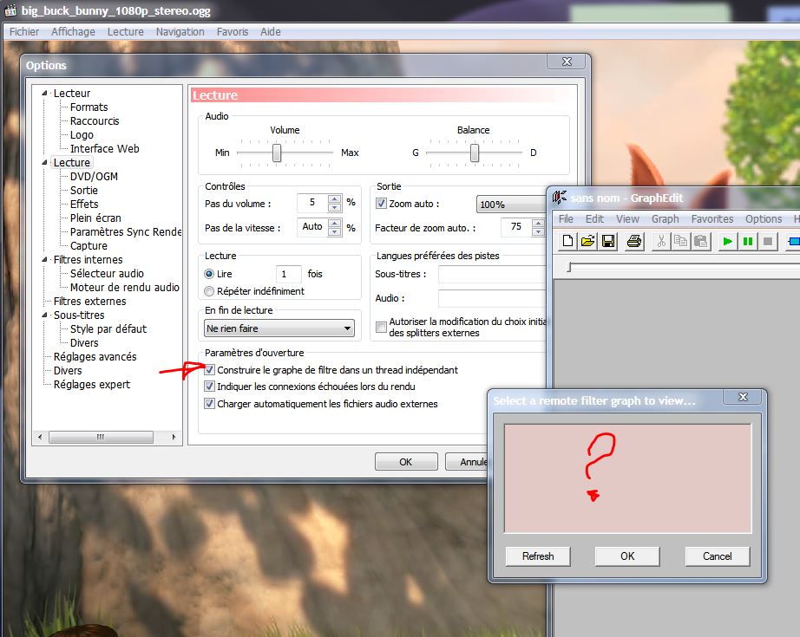
Task: Open the En fin de lecture dropdown
Action: [x=279, y=328]
